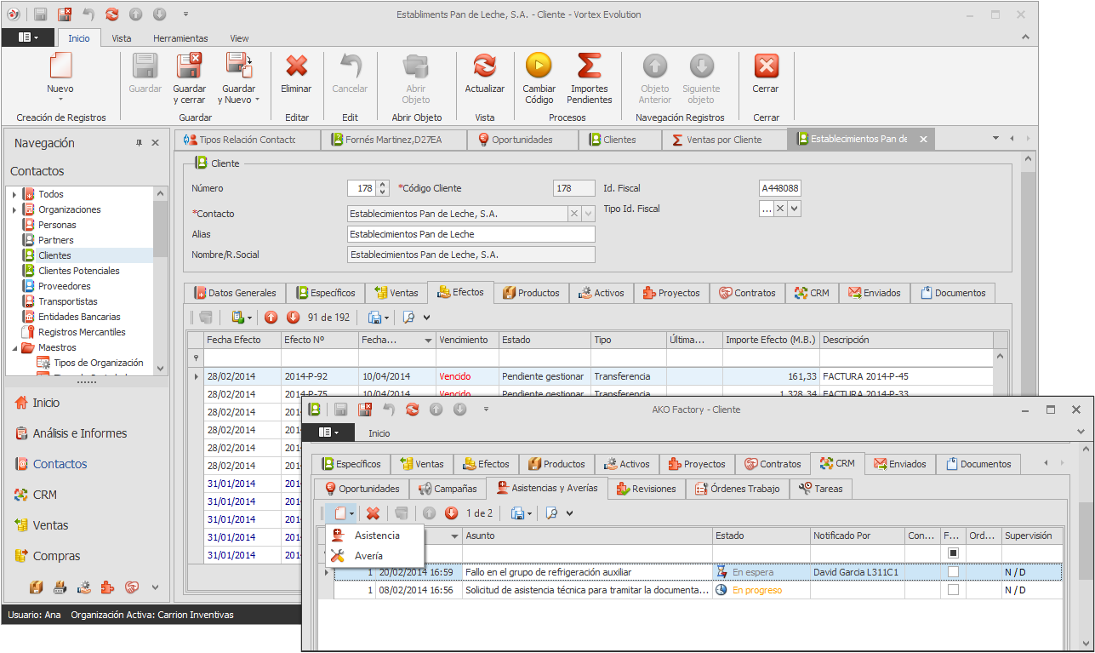Open the Órdenes Trabajo sub-tab
This screenshot has width=1095, height=653.
coord(738,489)
